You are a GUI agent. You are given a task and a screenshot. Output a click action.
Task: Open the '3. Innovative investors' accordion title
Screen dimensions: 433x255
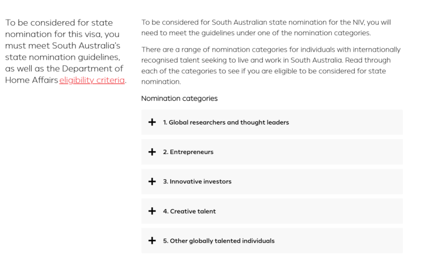point(197,181)
